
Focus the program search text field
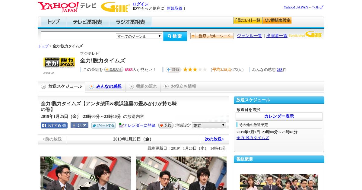click(x=78, y=36)
